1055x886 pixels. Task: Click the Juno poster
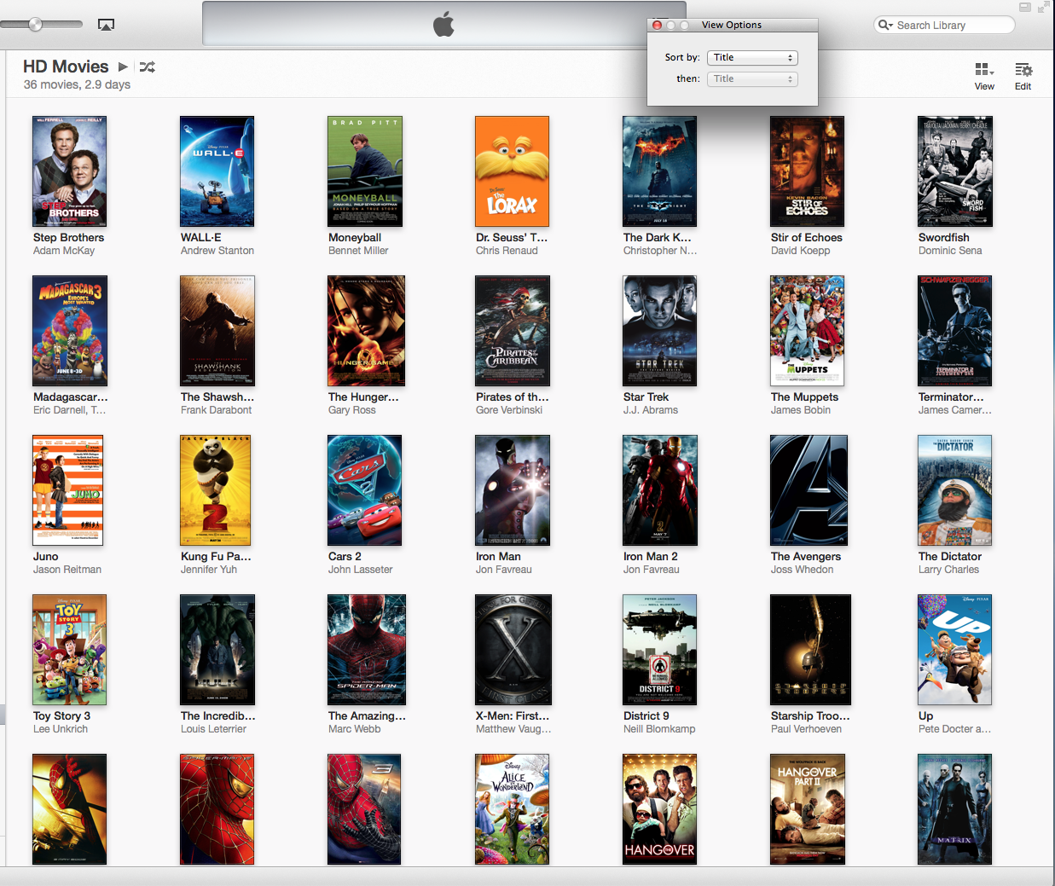(67, 490)
